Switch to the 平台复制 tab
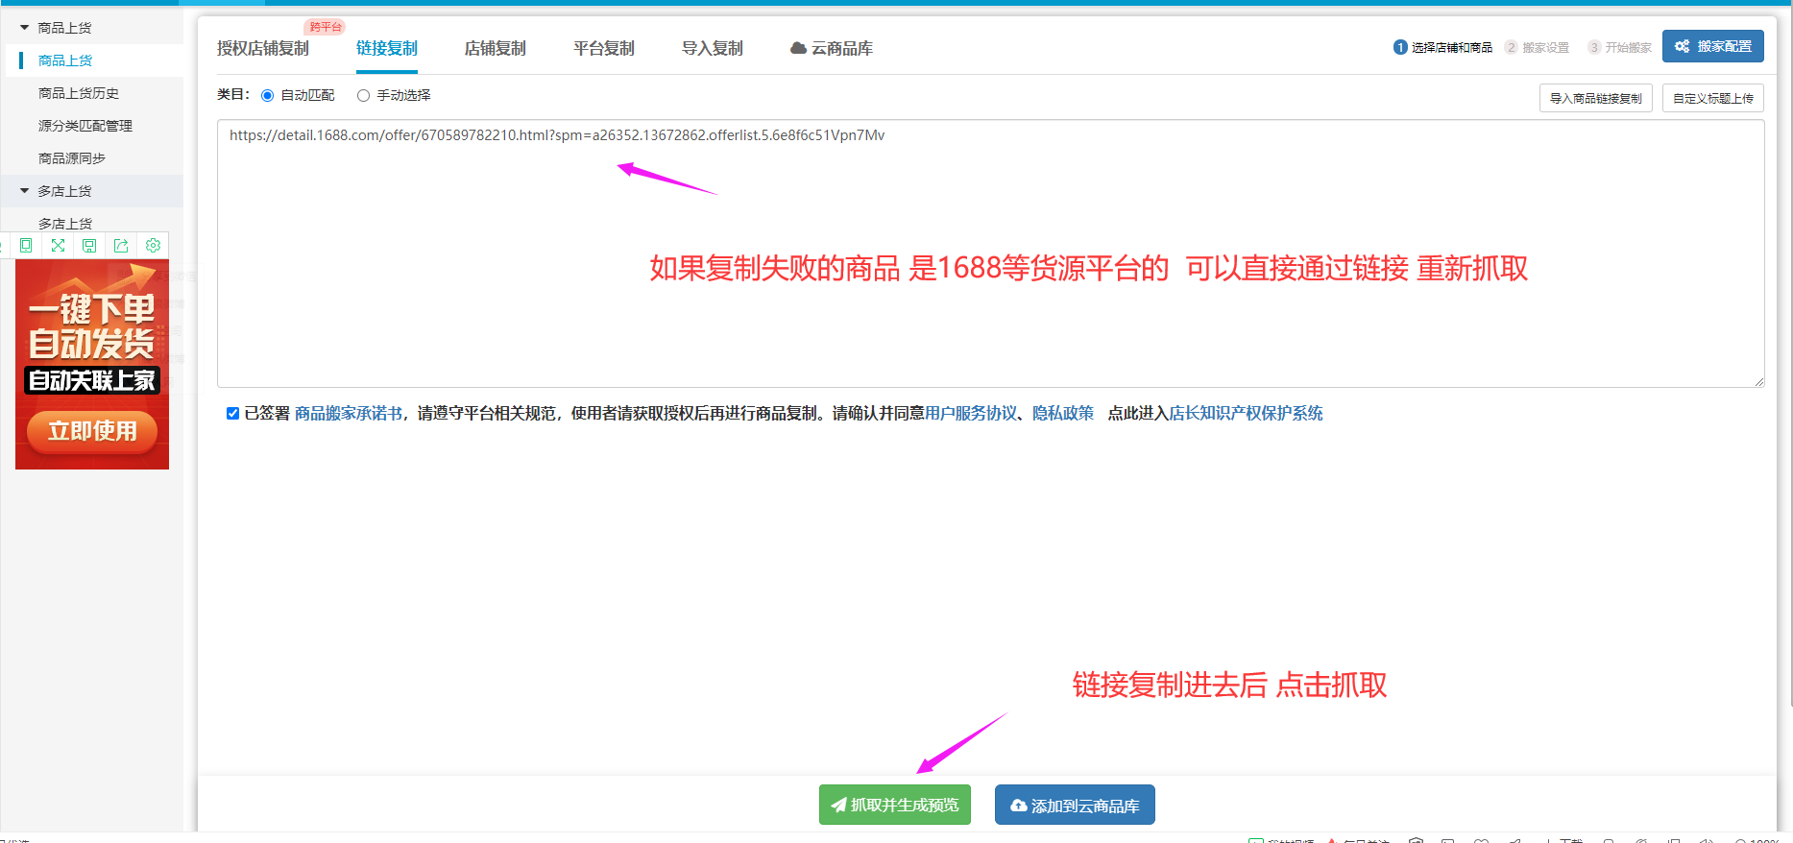 [603, 48]
